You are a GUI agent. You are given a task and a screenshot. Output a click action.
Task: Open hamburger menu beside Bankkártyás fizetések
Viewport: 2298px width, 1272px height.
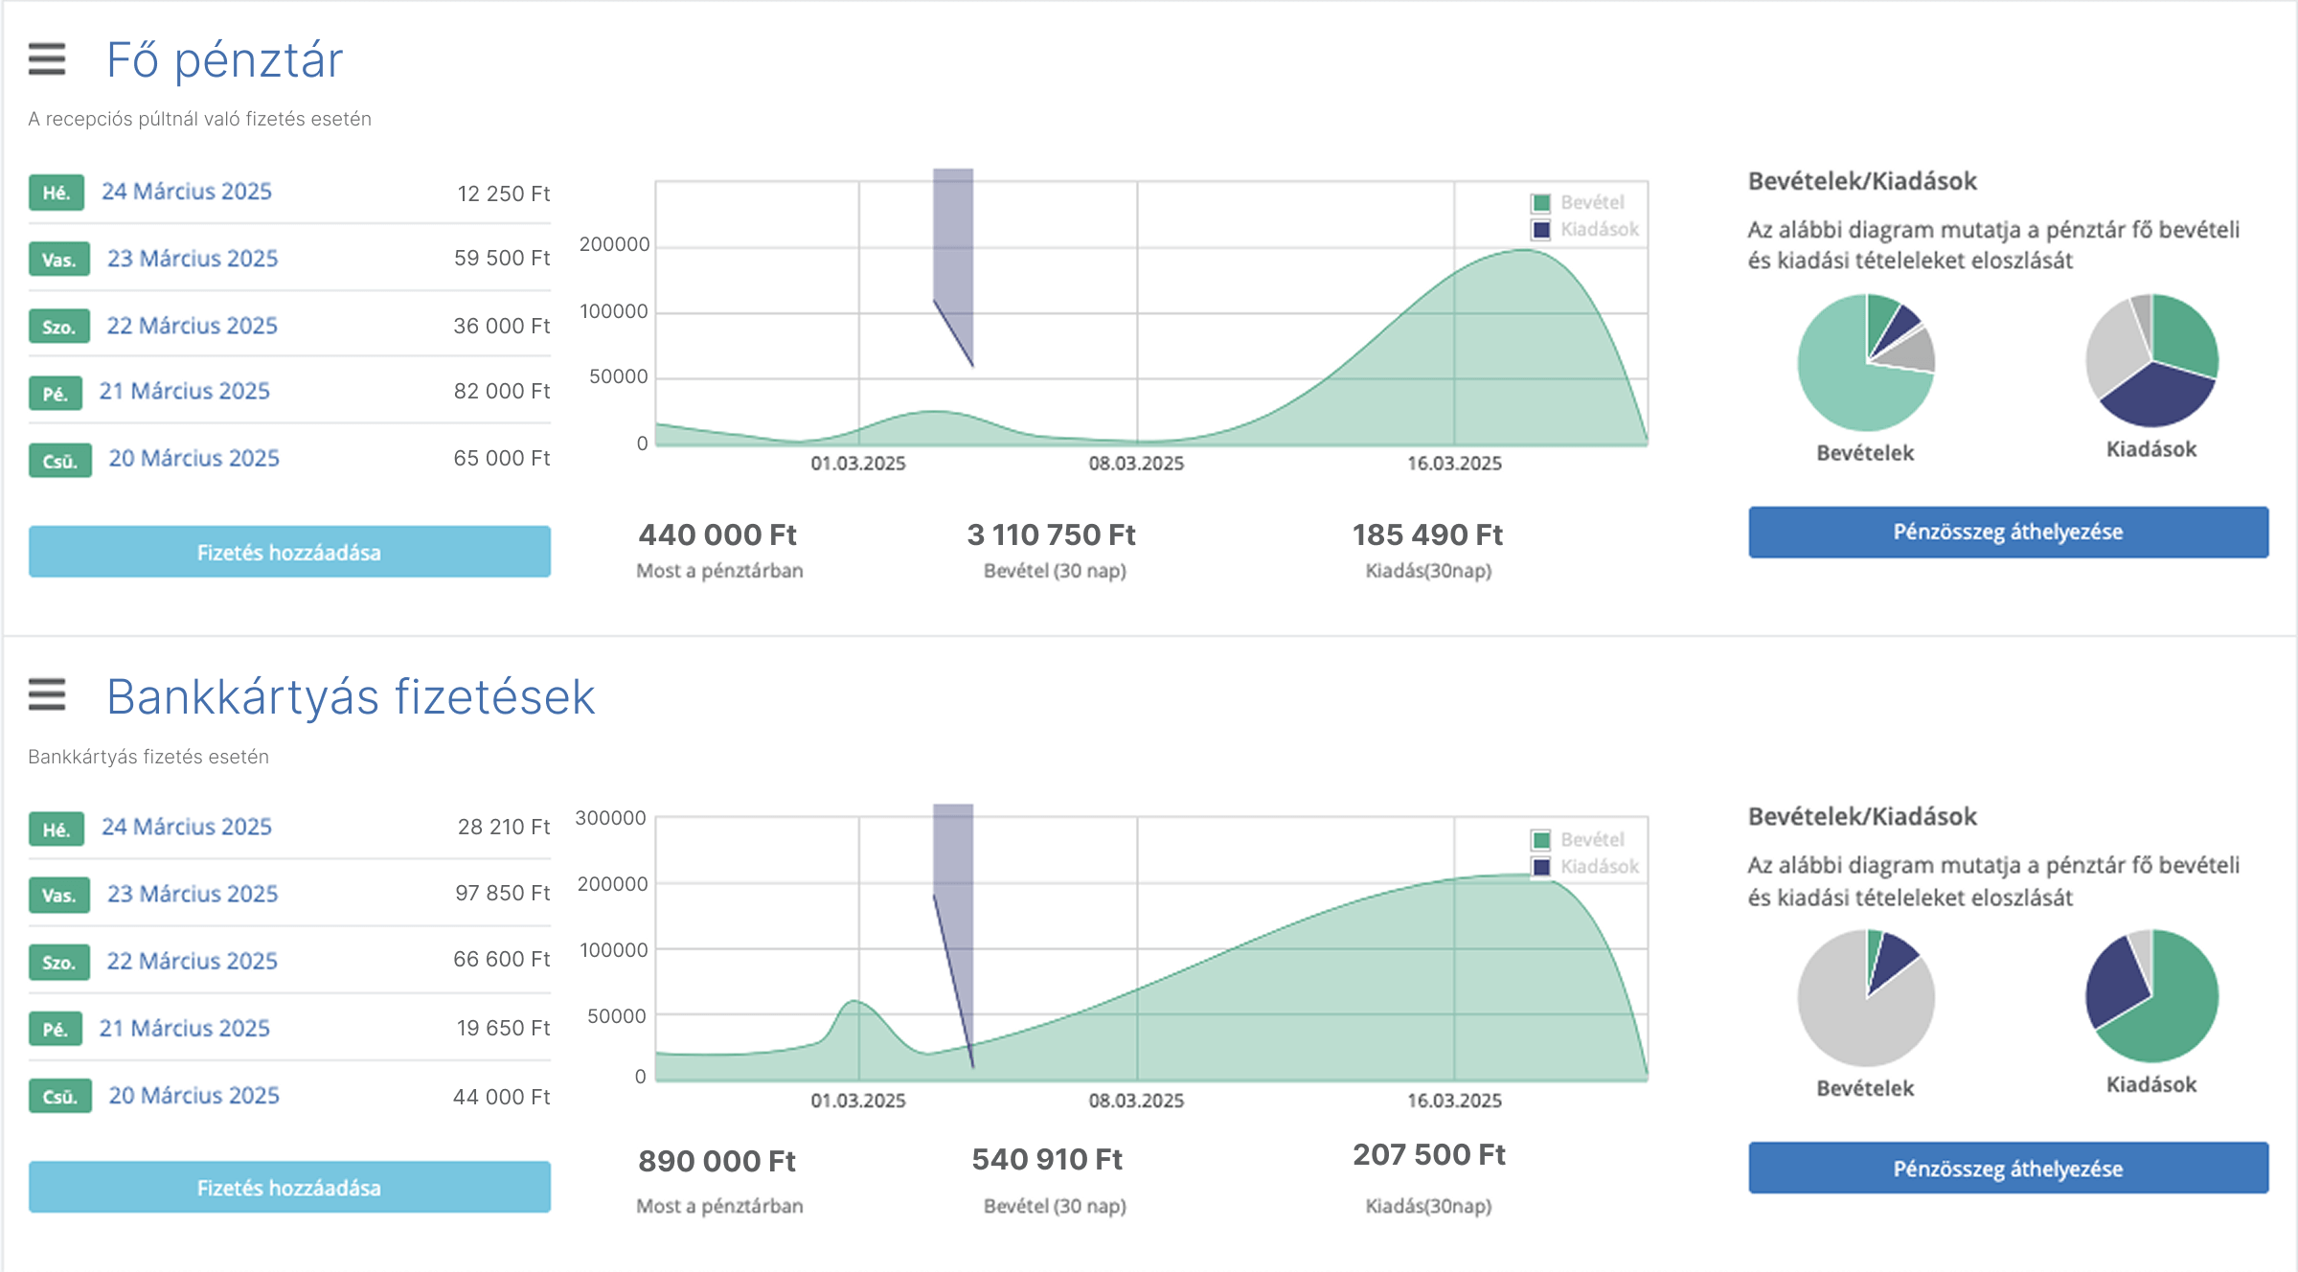click(x=46, y=694)
